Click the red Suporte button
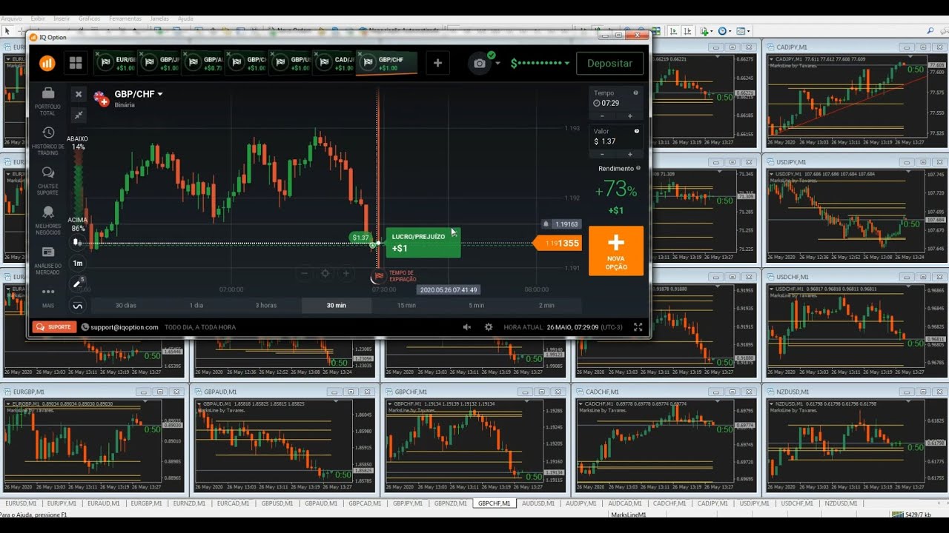The height and width of the screenshot is (533, 949). click(54, 326)
